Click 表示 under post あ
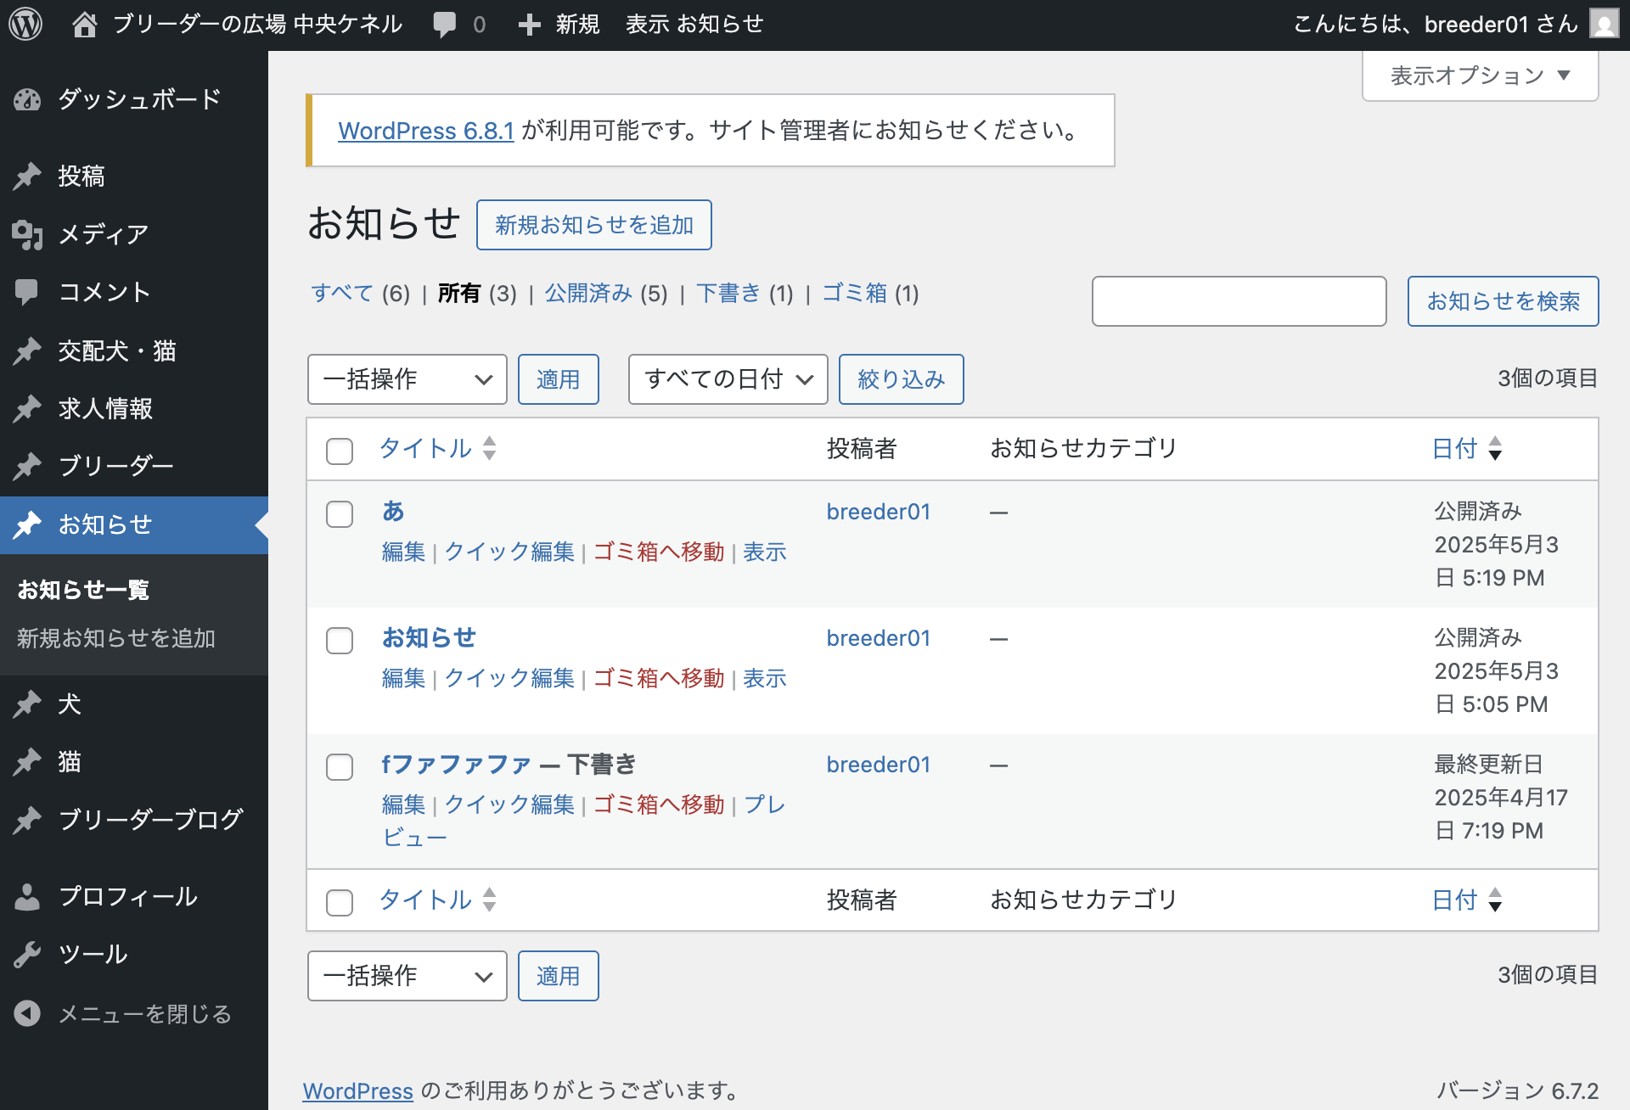 (765, 552)
